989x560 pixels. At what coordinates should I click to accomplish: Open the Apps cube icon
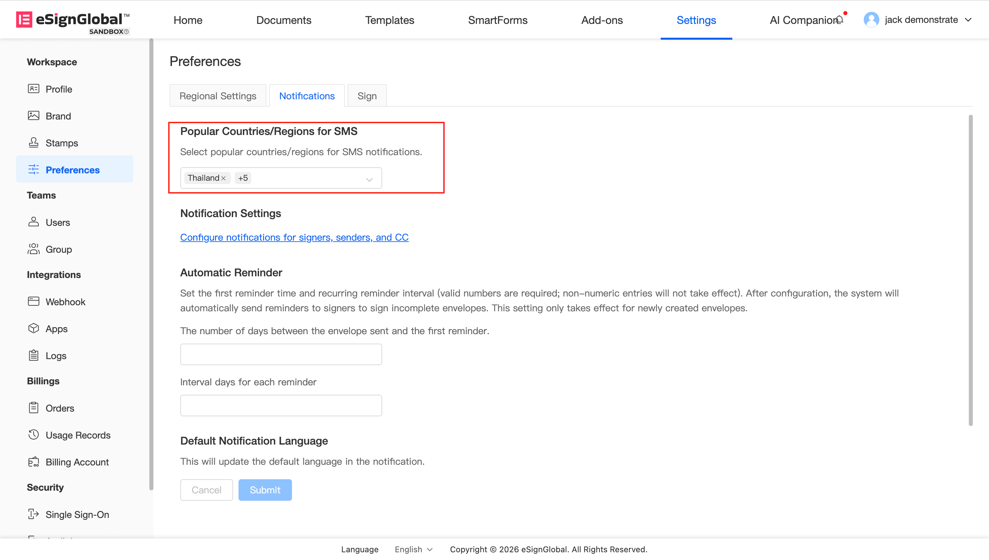[33, 328]
